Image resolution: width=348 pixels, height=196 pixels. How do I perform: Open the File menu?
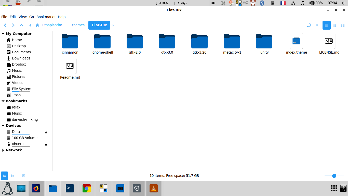[4, 17]
